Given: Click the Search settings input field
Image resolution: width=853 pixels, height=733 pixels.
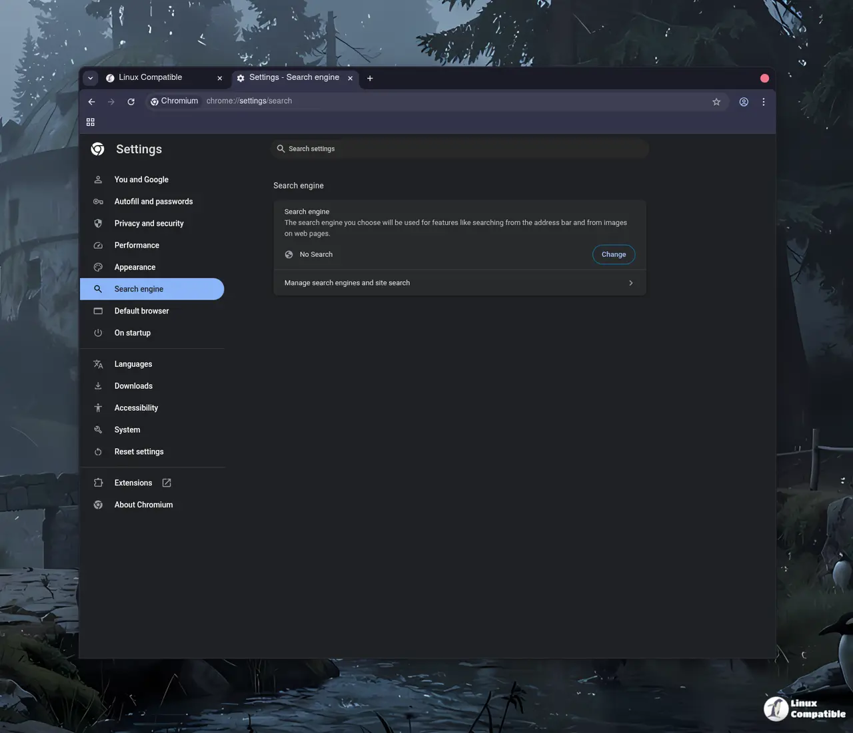Looking at the screenshot, I should pos(460,149).
